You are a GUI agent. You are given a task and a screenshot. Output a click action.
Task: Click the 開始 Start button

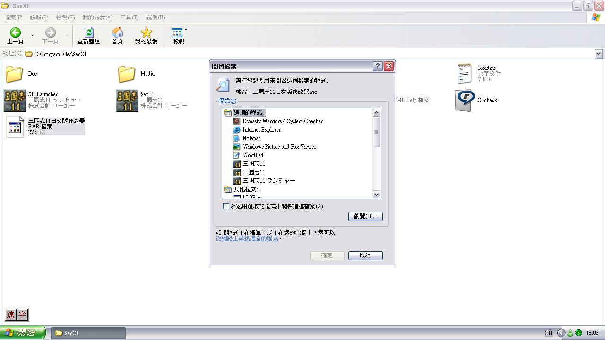[23, 333]
